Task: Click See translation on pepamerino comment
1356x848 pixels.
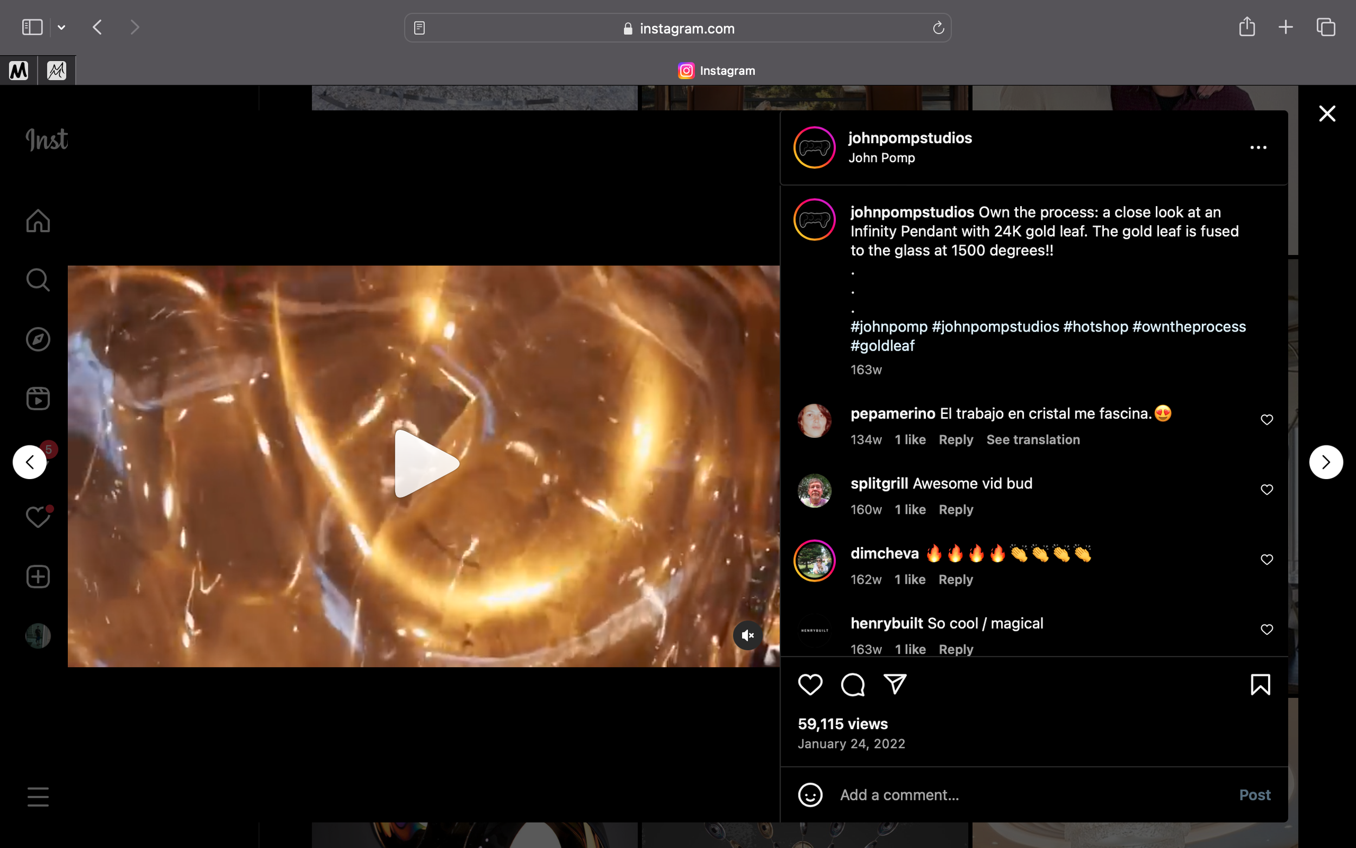Action: click(1033, 439)
